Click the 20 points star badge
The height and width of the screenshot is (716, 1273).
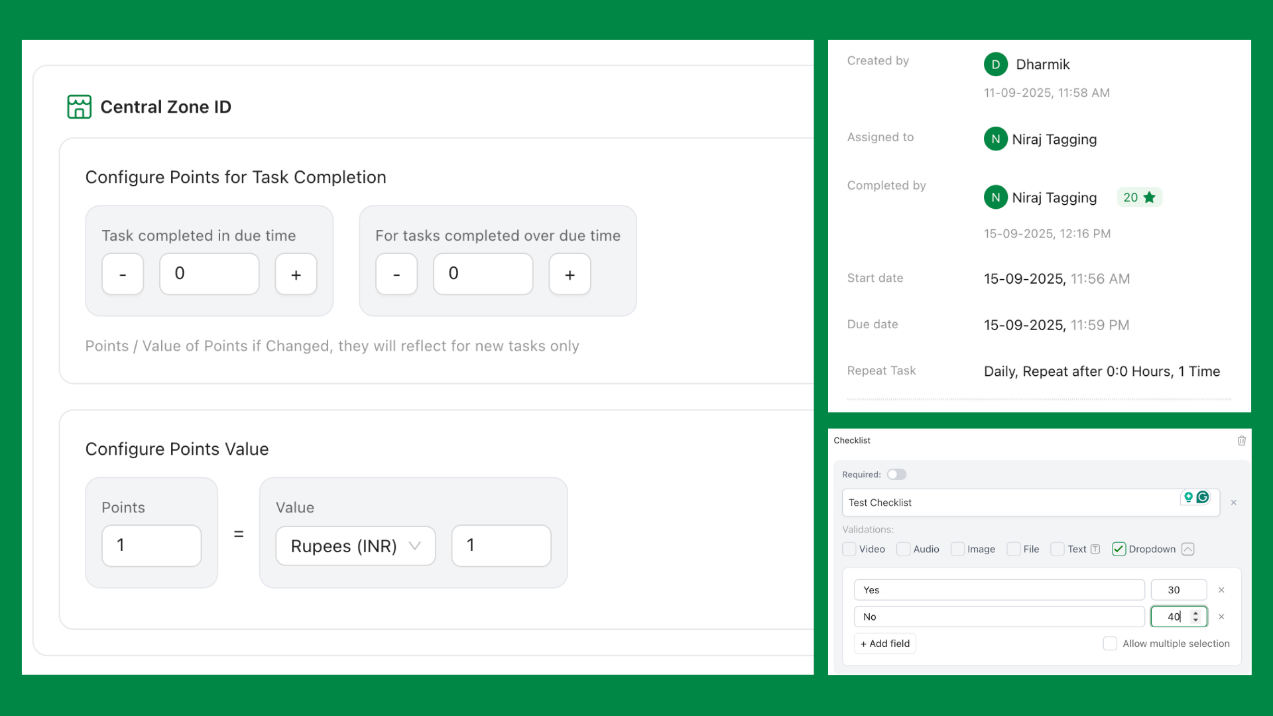pyautogui.click(x=1139, y=198)
